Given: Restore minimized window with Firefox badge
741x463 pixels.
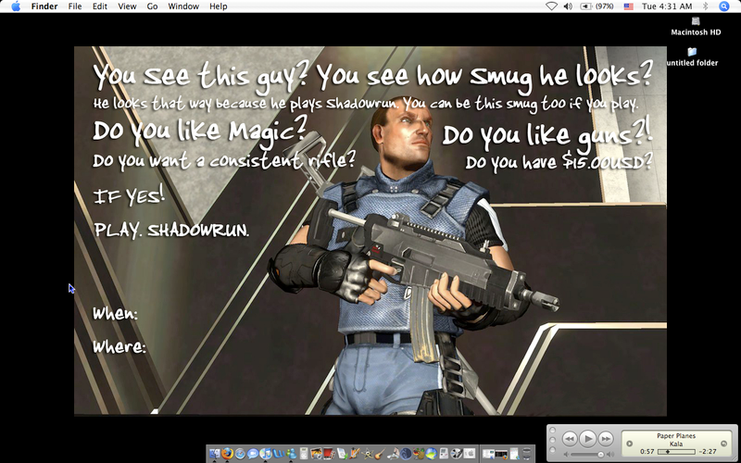Looking at the screenshot, I should pos(501,454).
